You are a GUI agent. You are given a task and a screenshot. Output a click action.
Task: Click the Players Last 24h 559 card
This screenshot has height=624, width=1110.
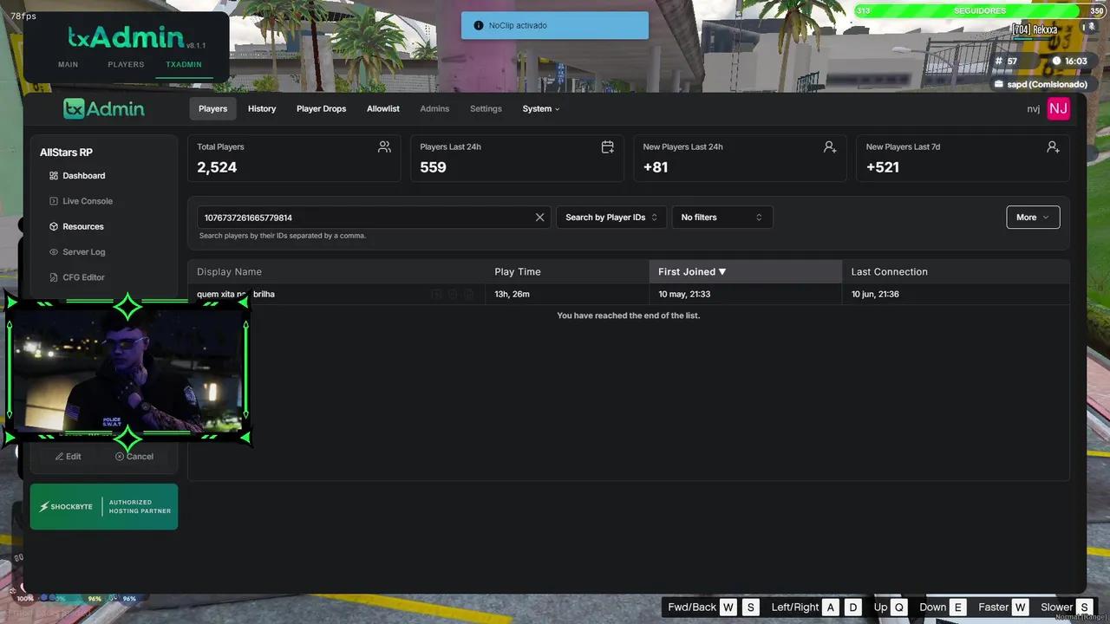(517, 158)
